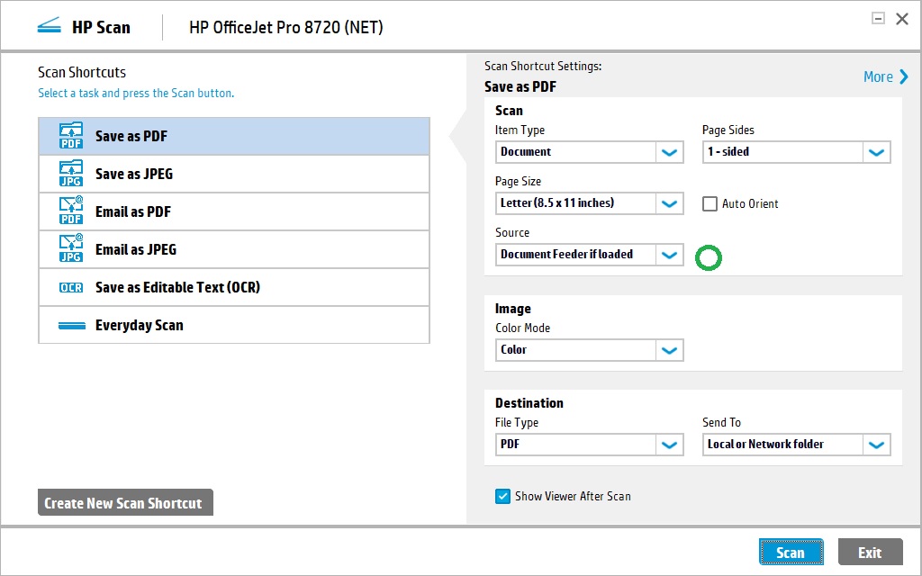The height and width of the screenshot is (576, 922).
Task: Enable the Auto Orient checkbox
Action: (x=710, y=203)
